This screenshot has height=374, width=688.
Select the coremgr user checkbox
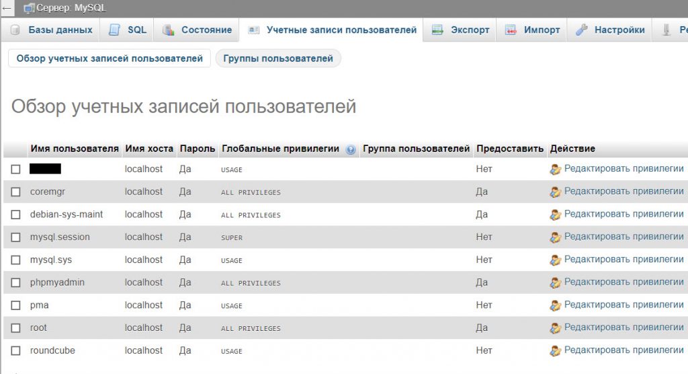16,192
